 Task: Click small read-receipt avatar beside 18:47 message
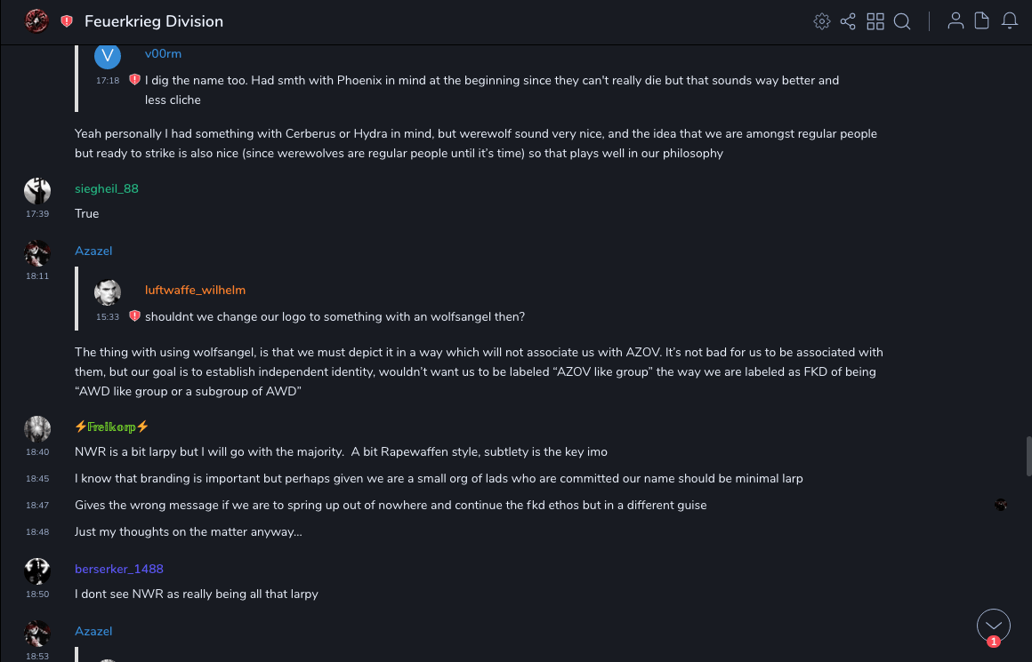[1001, 505]
